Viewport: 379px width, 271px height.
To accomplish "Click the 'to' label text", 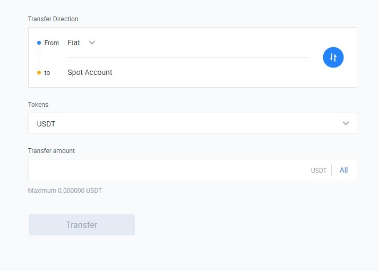I will (x=47, y=73).
